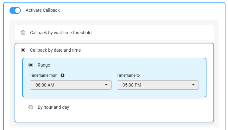Toggle the Activate Callback switch off

pos(15,10)
